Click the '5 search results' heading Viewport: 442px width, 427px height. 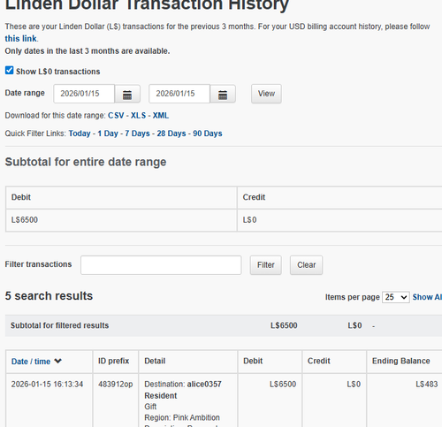[x=49, y=296]
